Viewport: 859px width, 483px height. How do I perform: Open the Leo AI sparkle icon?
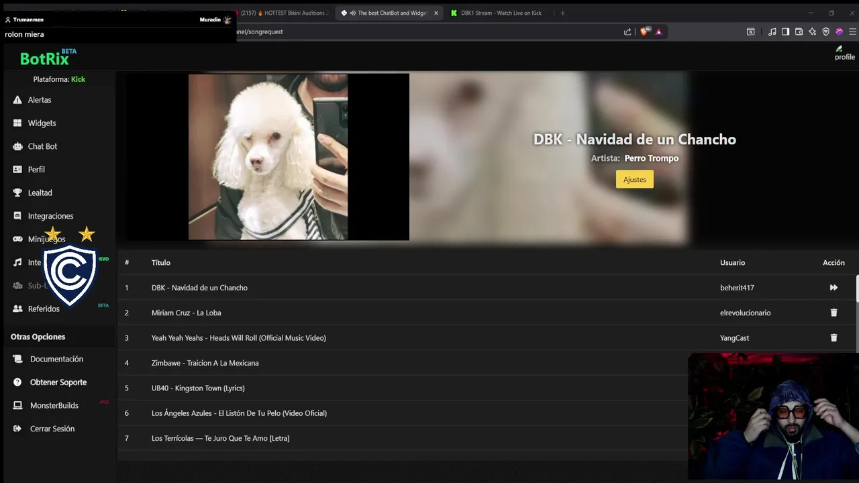(812, 32)
